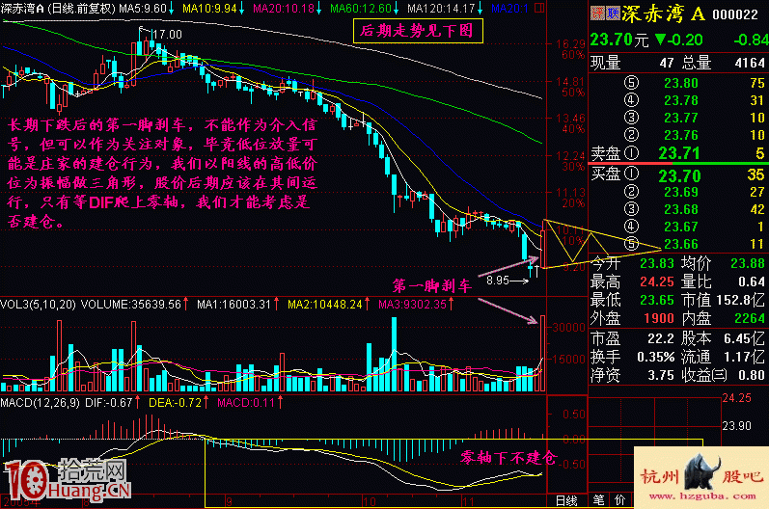Click the DEA:-0.72 value
Viewport: 769px width, 509px height.
(175, 403)
